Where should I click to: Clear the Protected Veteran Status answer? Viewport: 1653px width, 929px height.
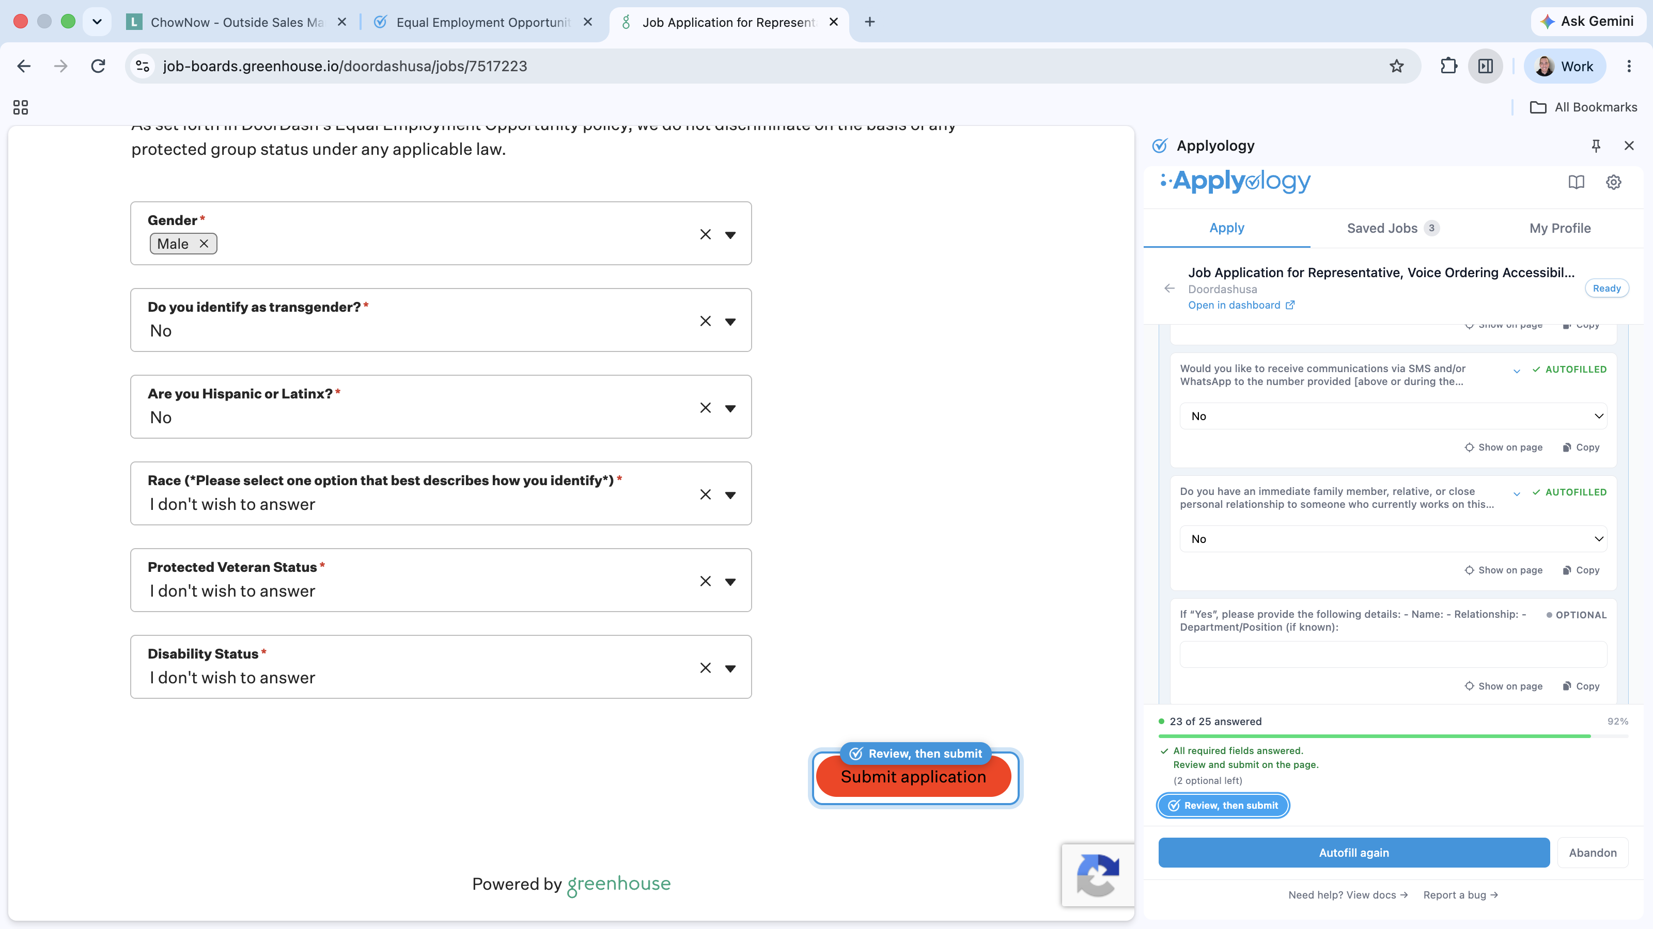pos(705,581)
